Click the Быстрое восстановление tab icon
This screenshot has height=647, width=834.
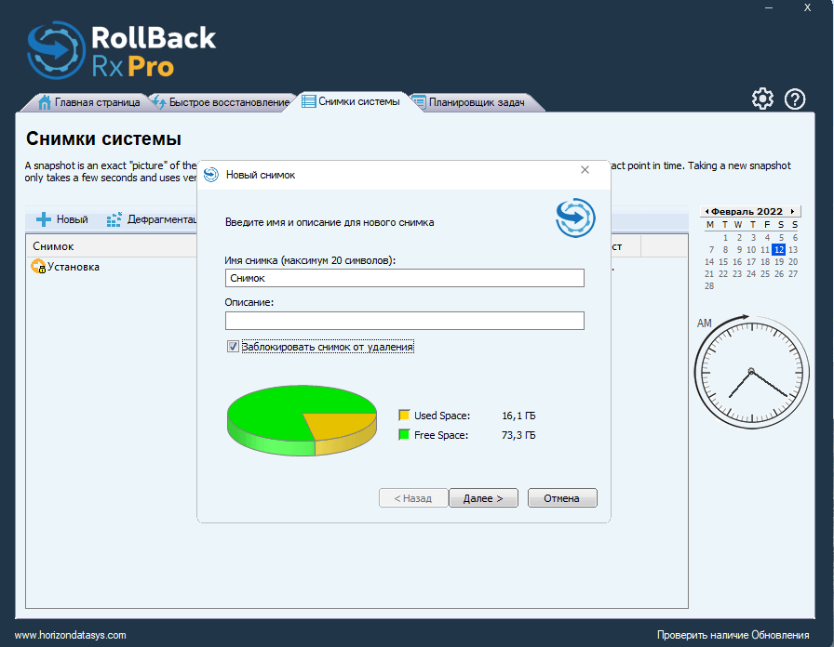tap(158, 101)
